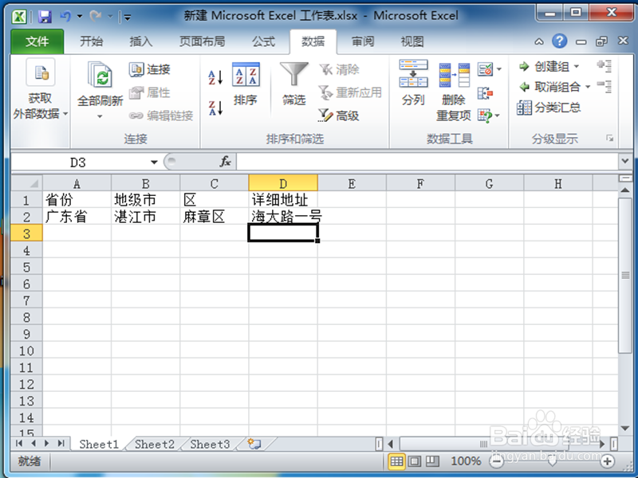The width and height of the screenshot is (638, 478).
Task: Select all cells corner button
Action: (26, 183)
